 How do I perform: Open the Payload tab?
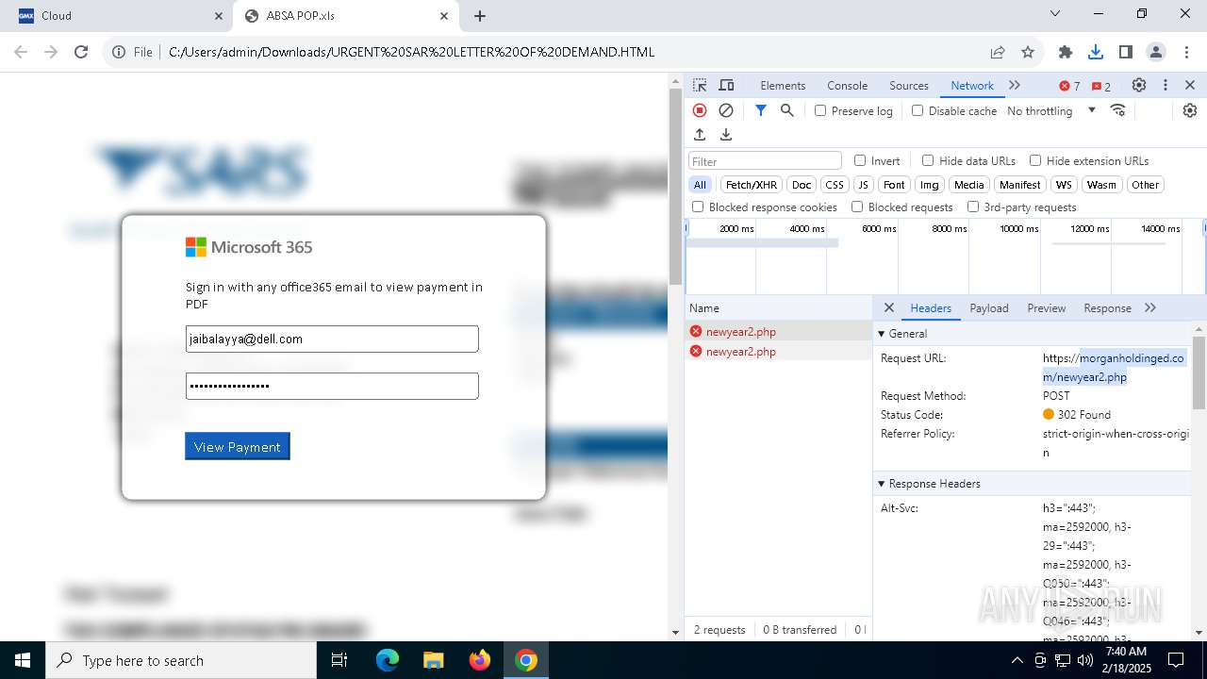[x=989, y=308]
